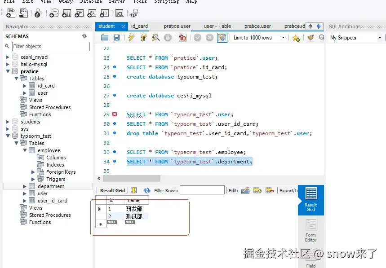Refresh the result grid data

(x=147, y=190)
